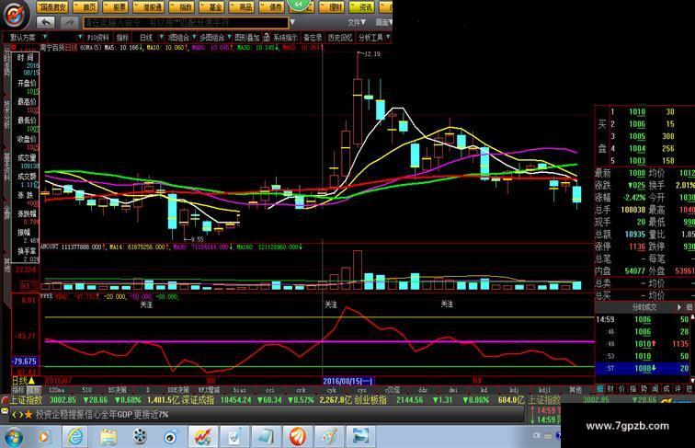The image size is (695, 448).
Task: Click the 2016/08/15 date marker on timeline
Action: point(348,381)
